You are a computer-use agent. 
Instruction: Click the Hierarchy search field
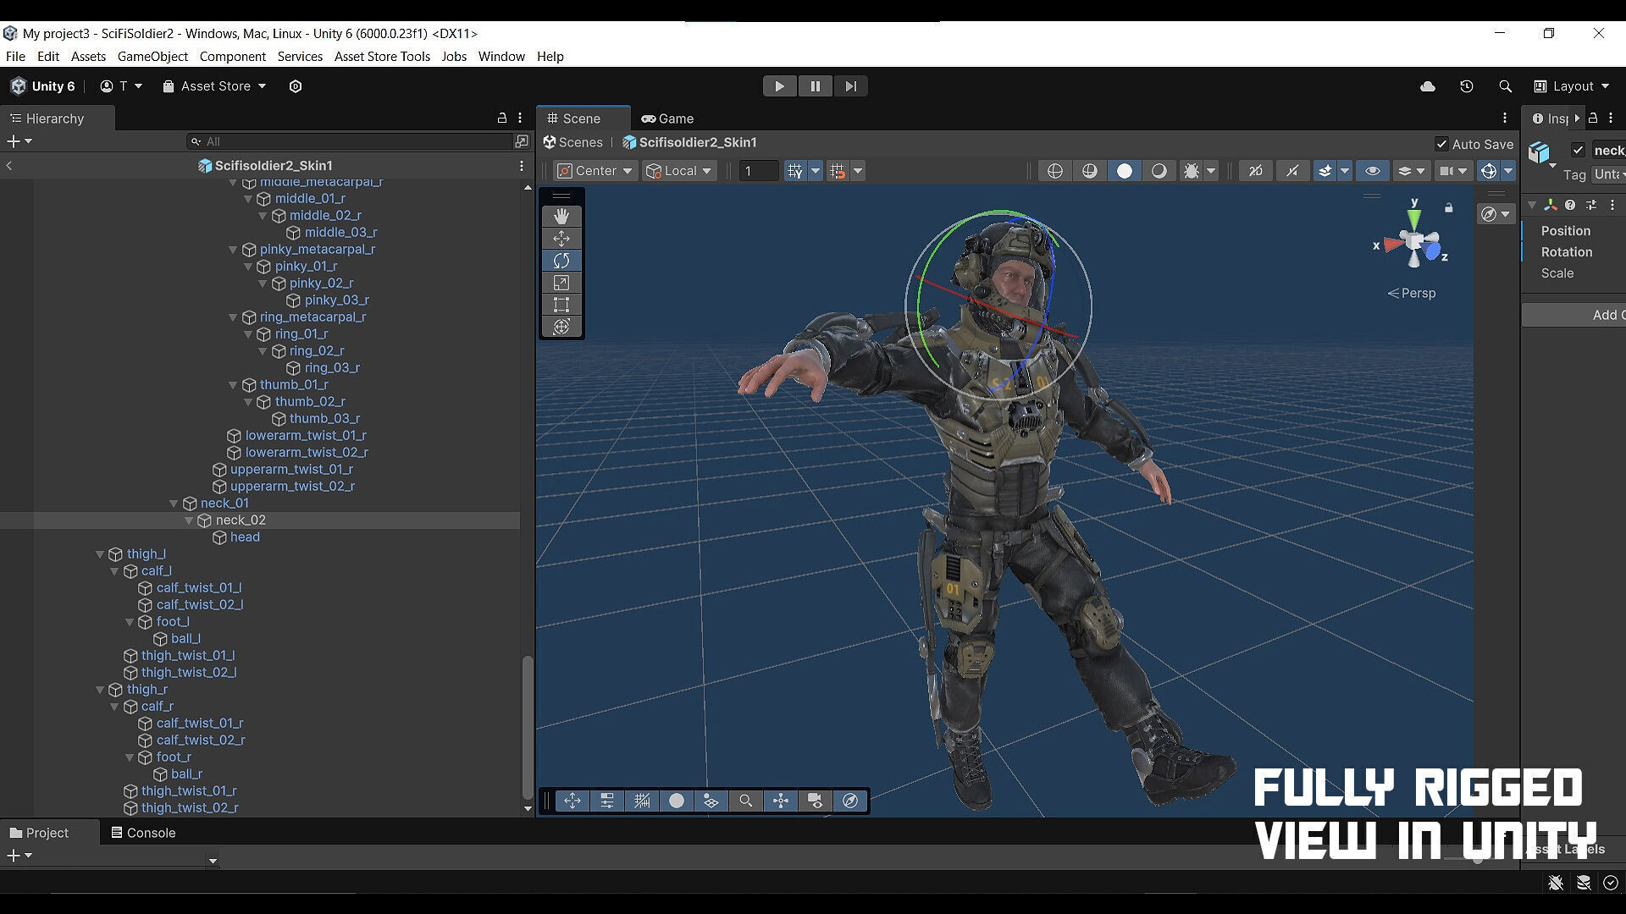click(350, 141)
